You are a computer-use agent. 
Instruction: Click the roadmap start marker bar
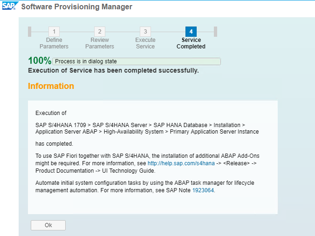click(x=29, y=32)
